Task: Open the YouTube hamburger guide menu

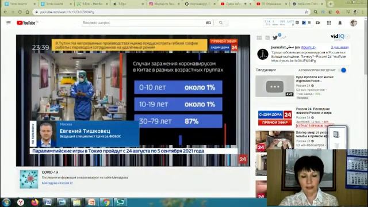Action: [9, 23]
